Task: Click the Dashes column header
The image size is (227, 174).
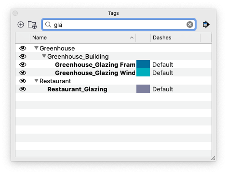Action: click(x=175, y=37)
